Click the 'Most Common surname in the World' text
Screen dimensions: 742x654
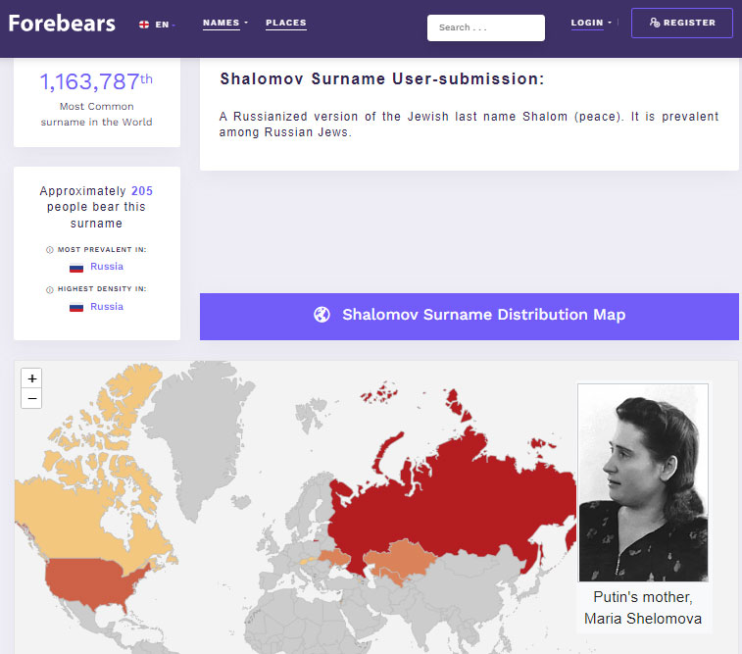(x=96, y=114)
